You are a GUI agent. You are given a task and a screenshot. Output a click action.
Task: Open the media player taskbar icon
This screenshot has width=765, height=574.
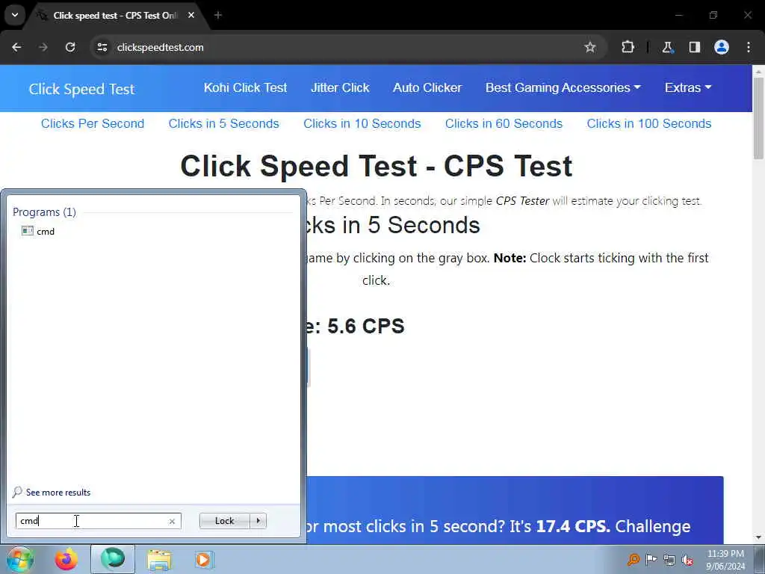coord(203,559)
